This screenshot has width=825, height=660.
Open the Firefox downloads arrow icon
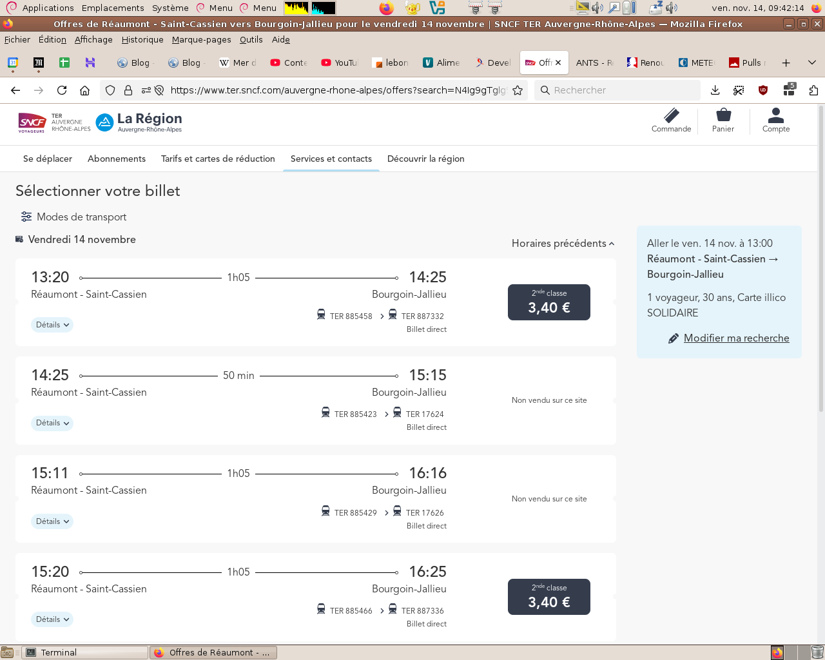click(x=715, y=90)
